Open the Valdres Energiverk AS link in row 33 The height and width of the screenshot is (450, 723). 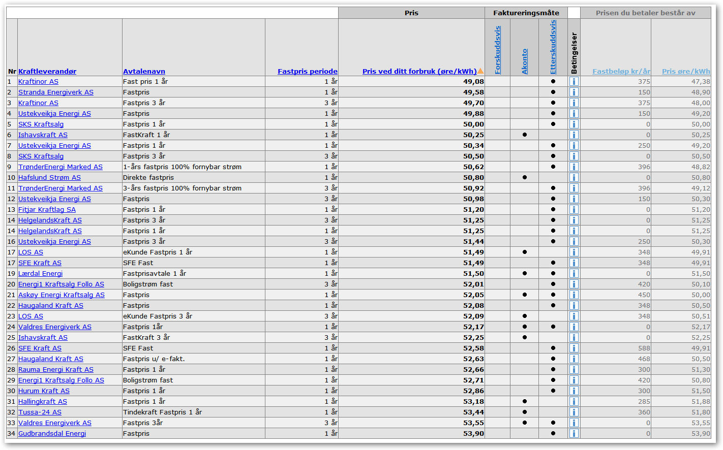point(55,423)
